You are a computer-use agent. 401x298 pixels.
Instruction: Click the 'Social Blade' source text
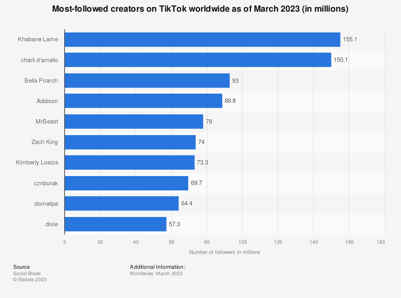27,274
